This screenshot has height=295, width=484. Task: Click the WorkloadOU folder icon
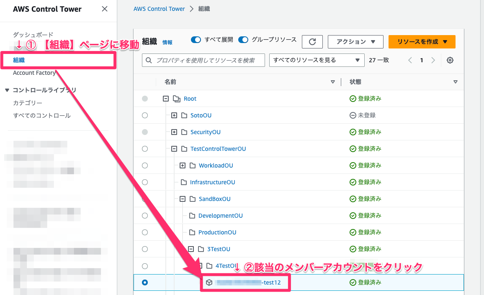pos(193,165)
